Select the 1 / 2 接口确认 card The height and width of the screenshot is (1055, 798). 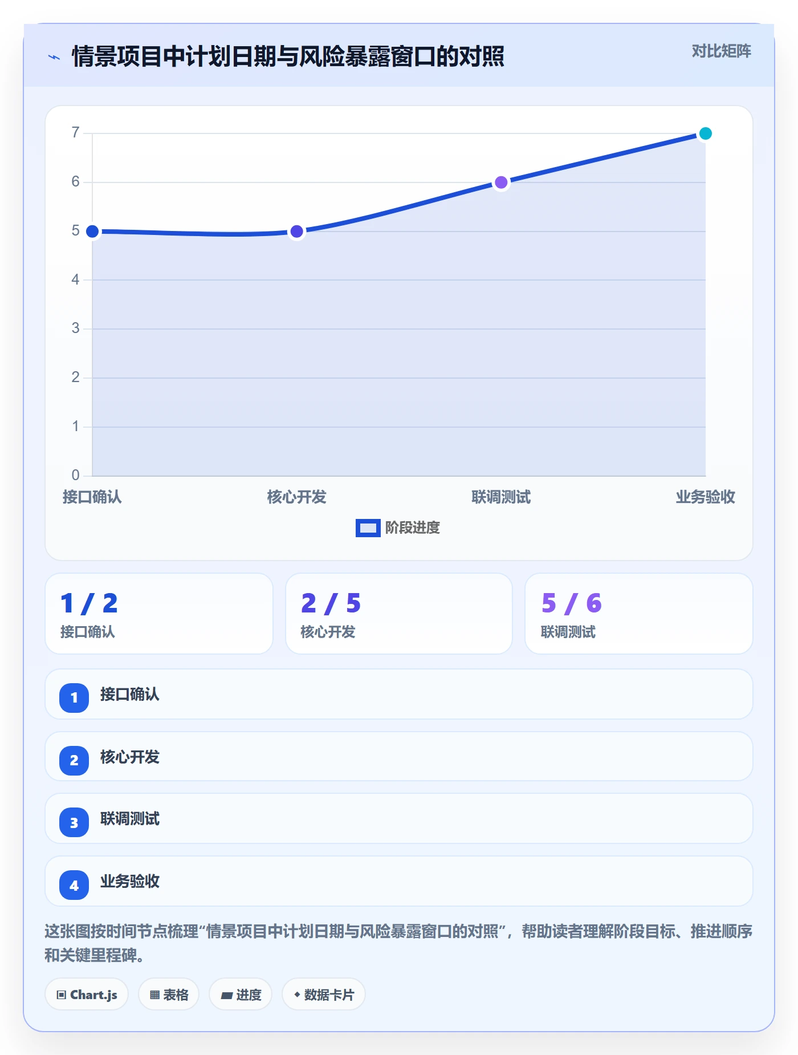tap(159, 614)
